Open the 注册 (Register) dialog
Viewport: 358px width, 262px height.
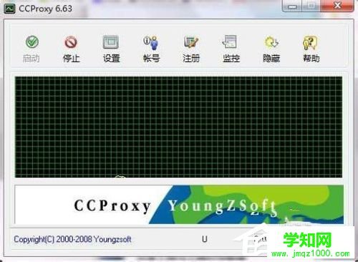(191, 49)
